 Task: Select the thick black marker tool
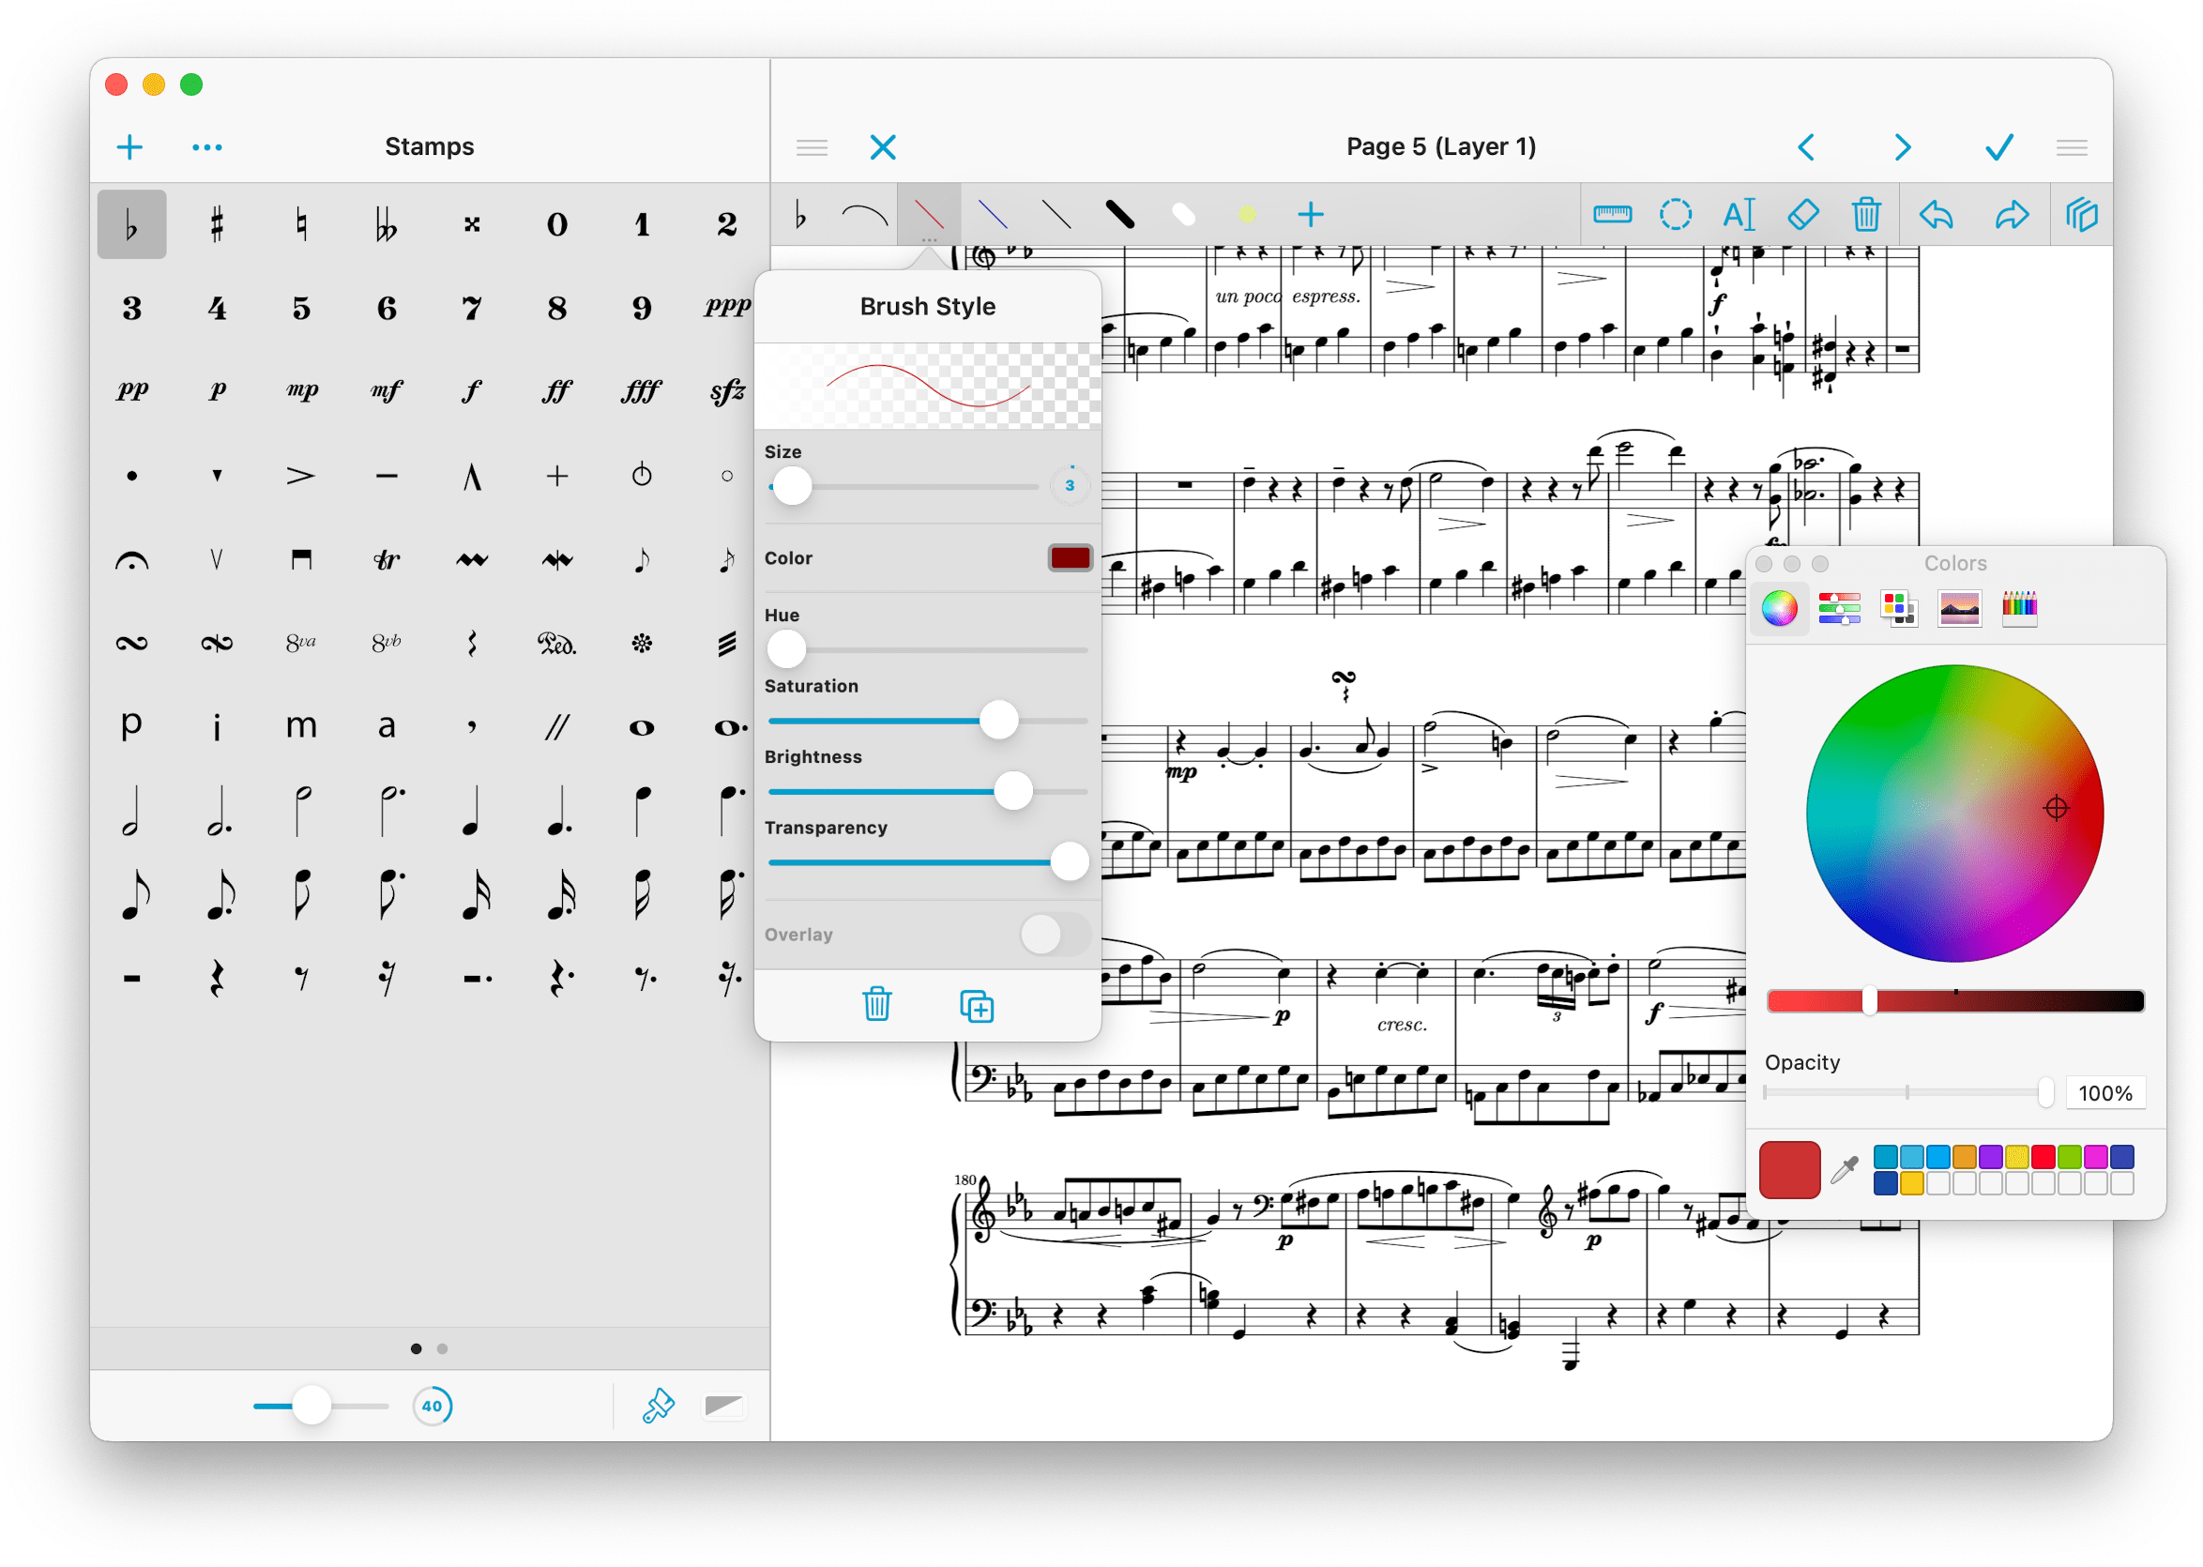pos(1120,214)
